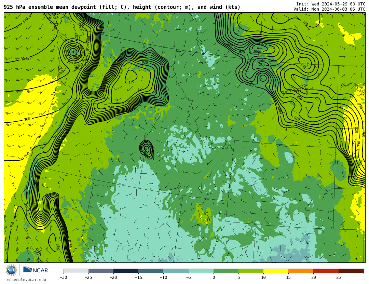Click the NCAR logo
This screenshot has height=284, width=369.
36,270
